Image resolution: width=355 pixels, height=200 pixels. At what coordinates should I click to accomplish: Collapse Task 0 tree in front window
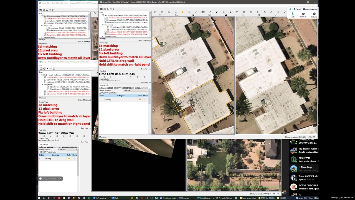pos(100,15)
